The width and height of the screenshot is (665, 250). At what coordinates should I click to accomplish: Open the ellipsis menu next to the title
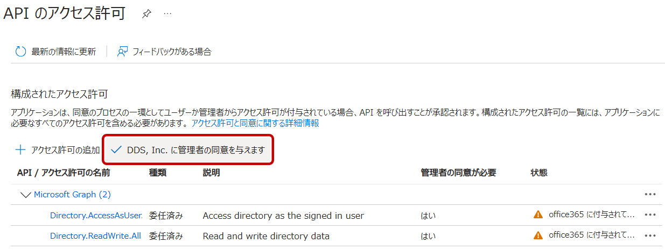pos(167,13)
